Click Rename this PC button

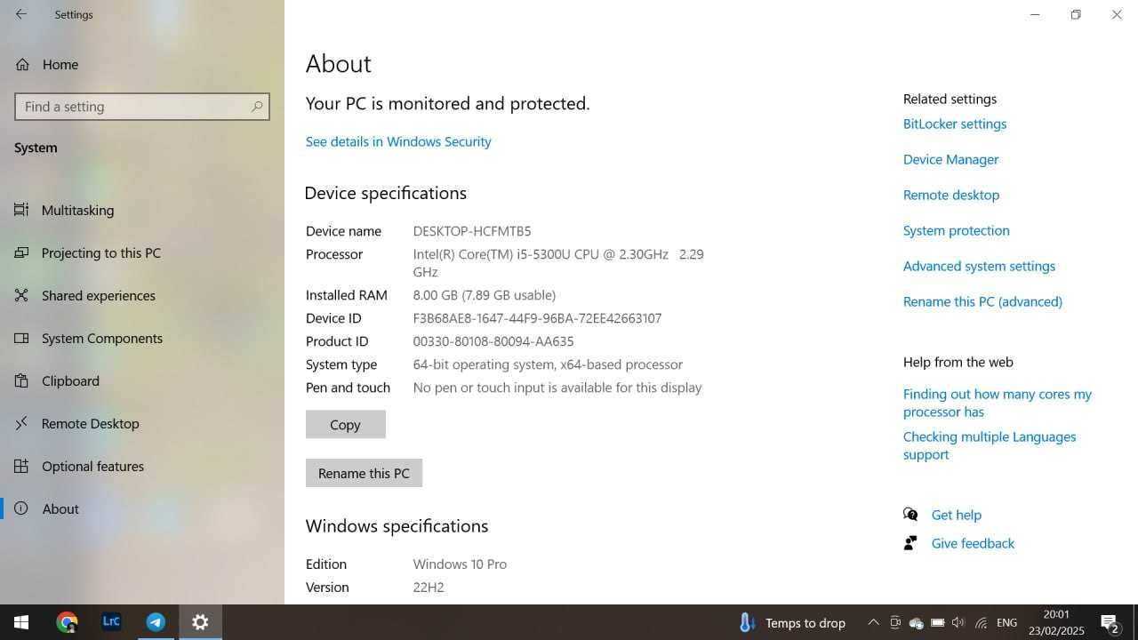[364, 473]
